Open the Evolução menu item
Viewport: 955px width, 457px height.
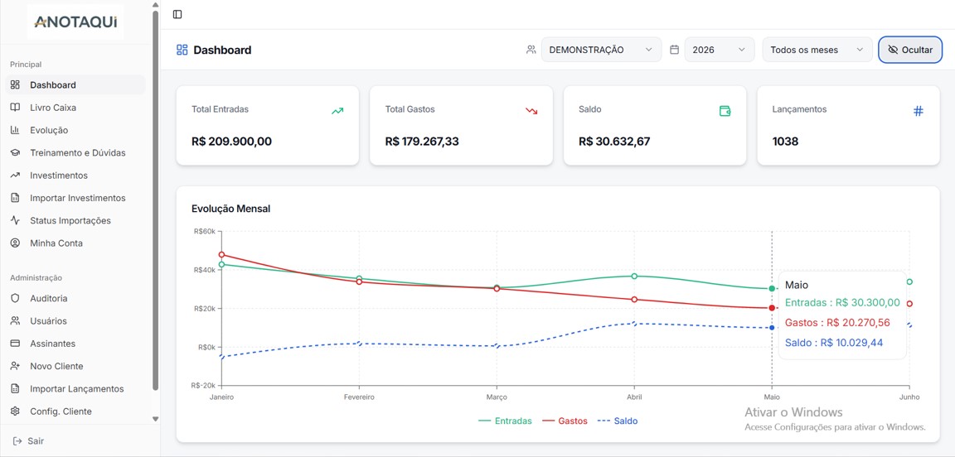tap(75, 130)
